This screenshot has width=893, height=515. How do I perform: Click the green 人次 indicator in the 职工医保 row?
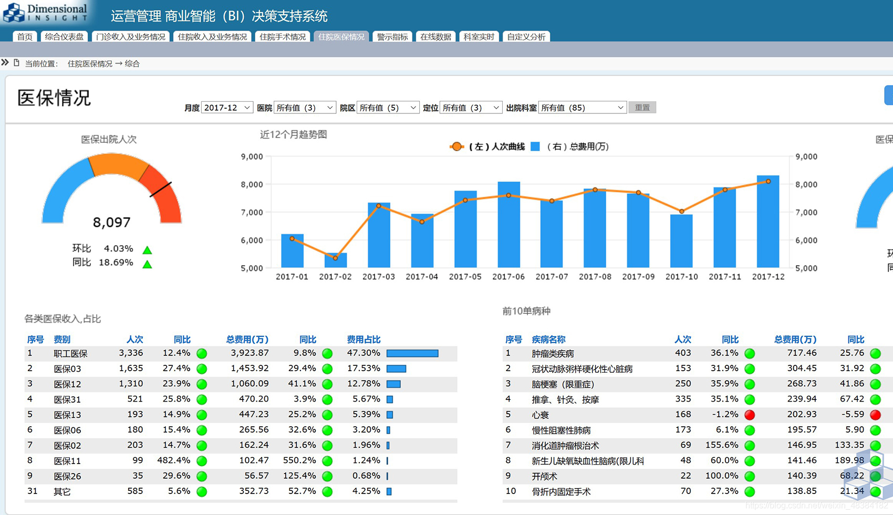pos(202,353)
